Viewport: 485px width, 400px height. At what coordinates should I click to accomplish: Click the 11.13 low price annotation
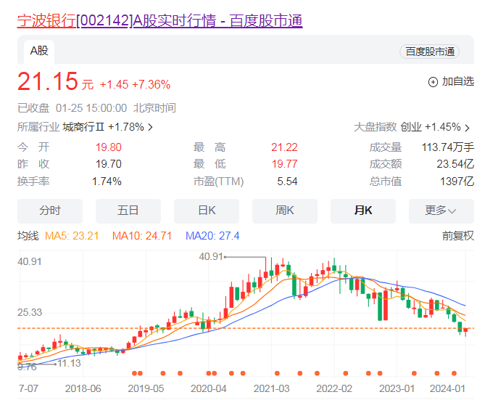[69, 363]
